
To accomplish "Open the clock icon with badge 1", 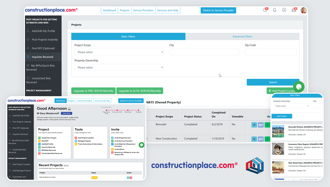I will 265,10.
